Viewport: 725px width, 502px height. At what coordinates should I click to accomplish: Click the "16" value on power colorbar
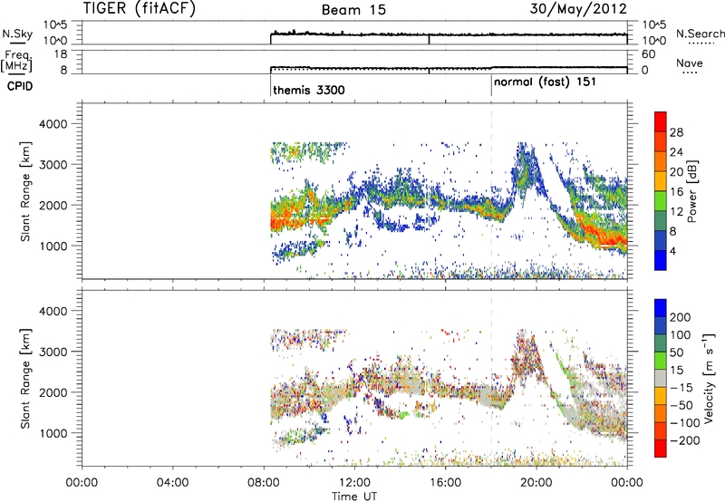tap(676, 192)
